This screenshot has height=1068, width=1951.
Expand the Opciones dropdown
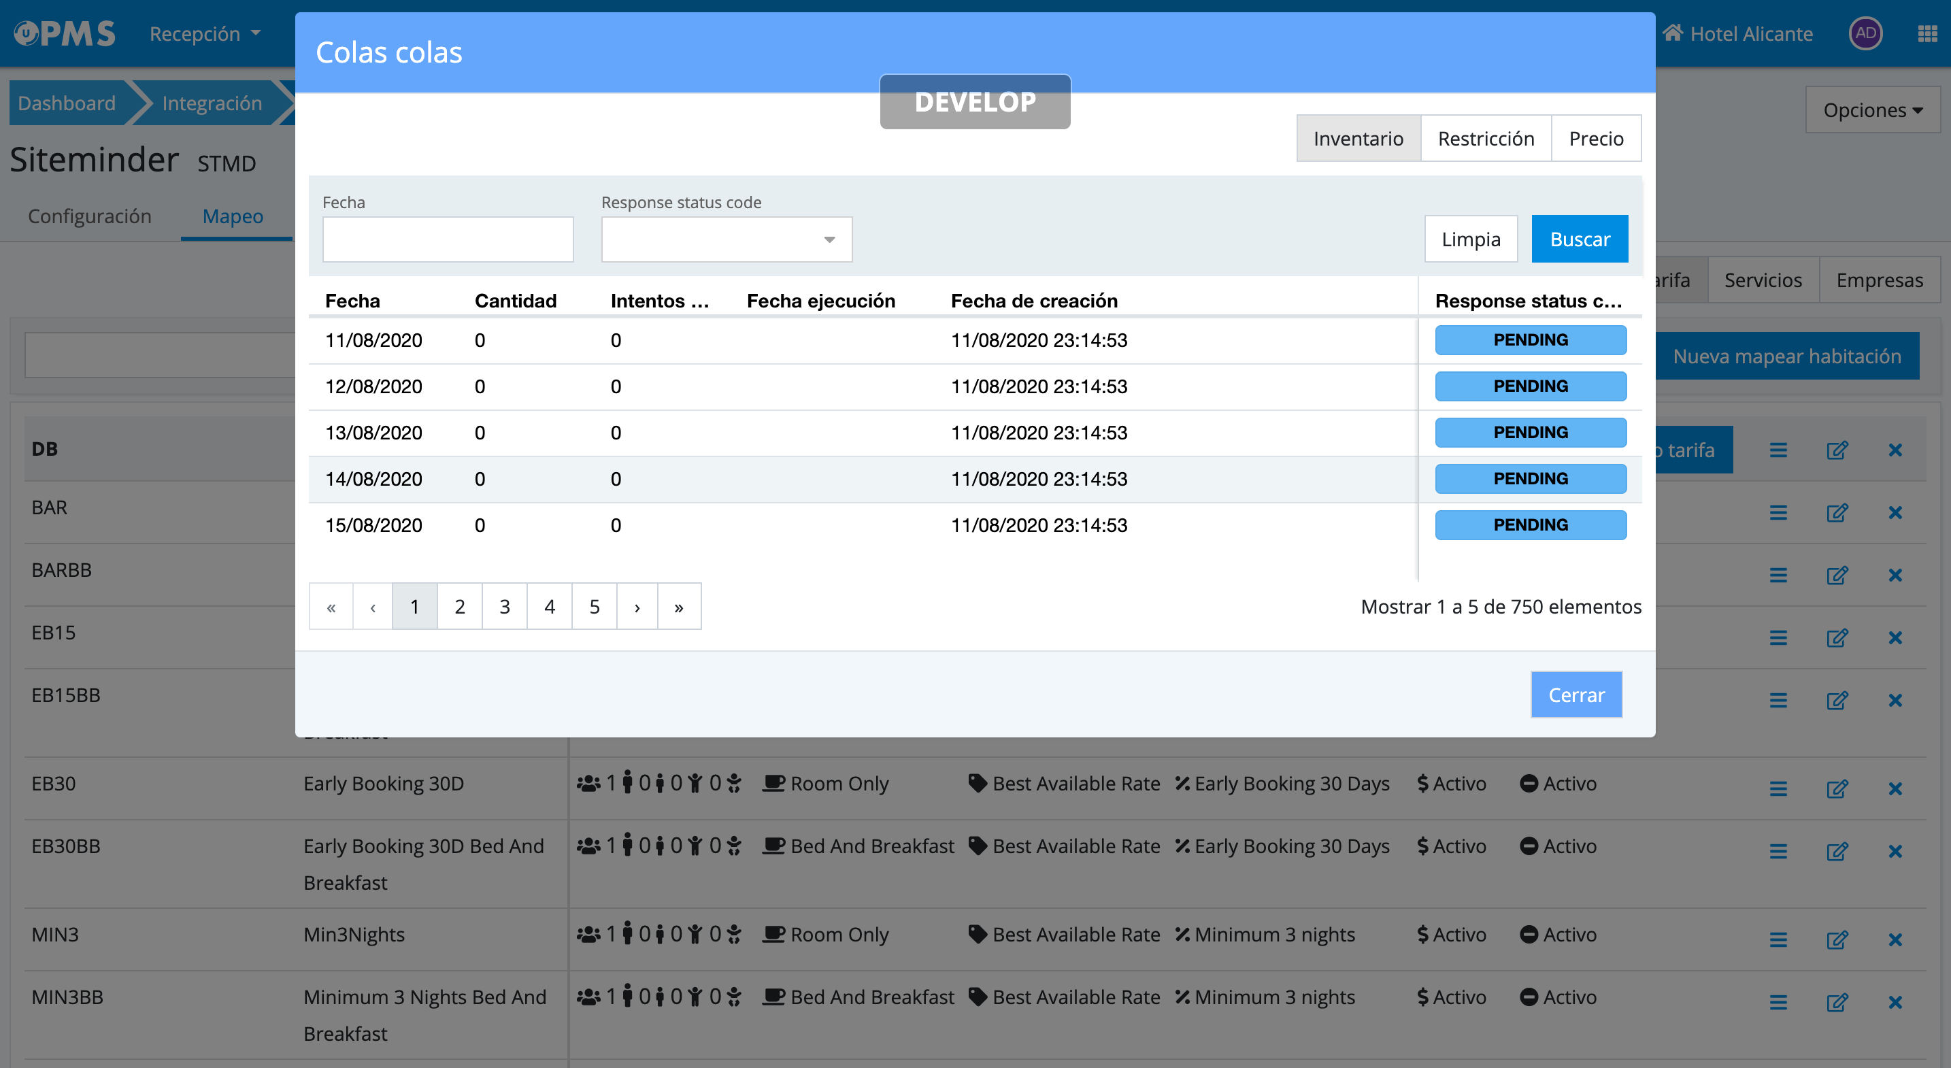pos(1872,111)
